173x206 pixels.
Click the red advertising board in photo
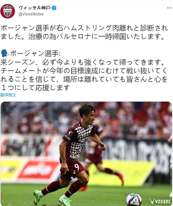click(x=38, y=170)
